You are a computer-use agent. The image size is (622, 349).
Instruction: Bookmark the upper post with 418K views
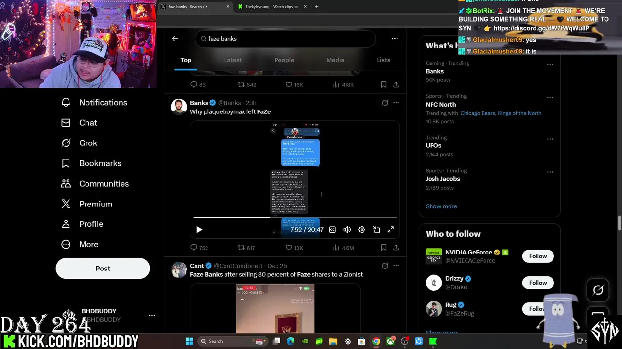point(383,85)
